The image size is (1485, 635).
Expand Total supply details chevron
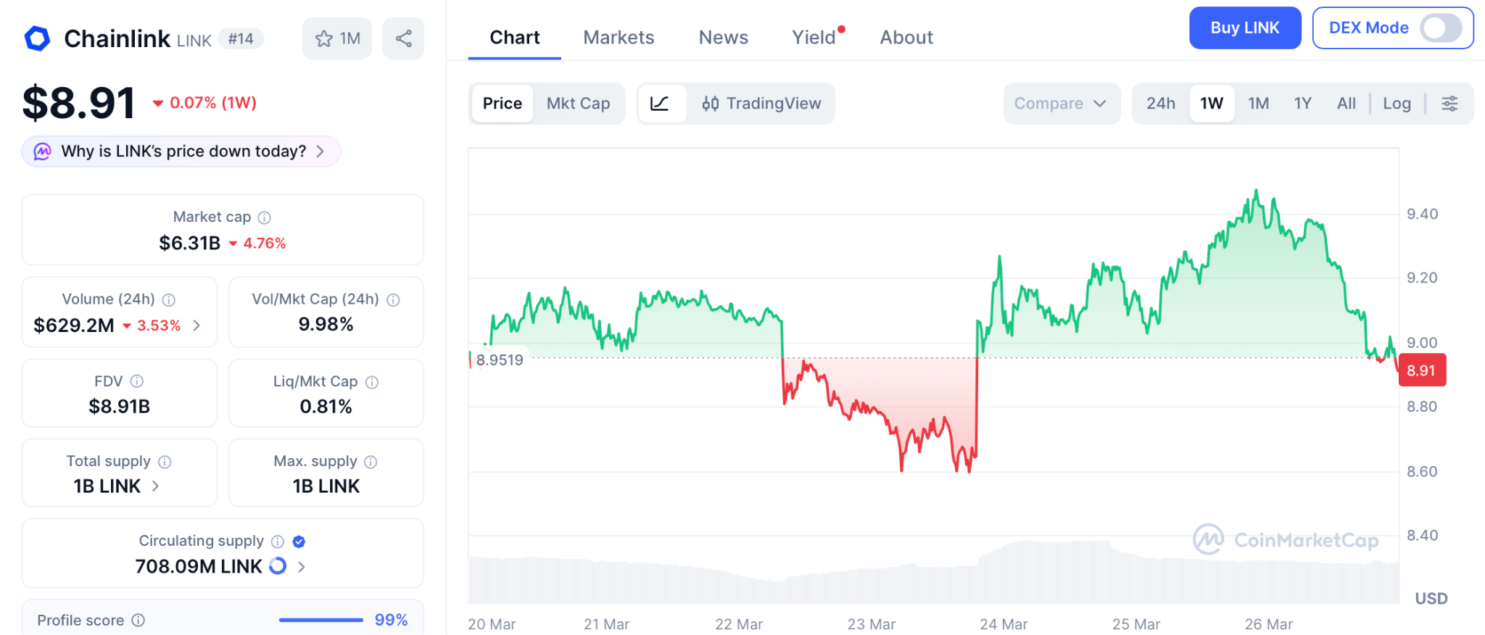coord(155,486)
